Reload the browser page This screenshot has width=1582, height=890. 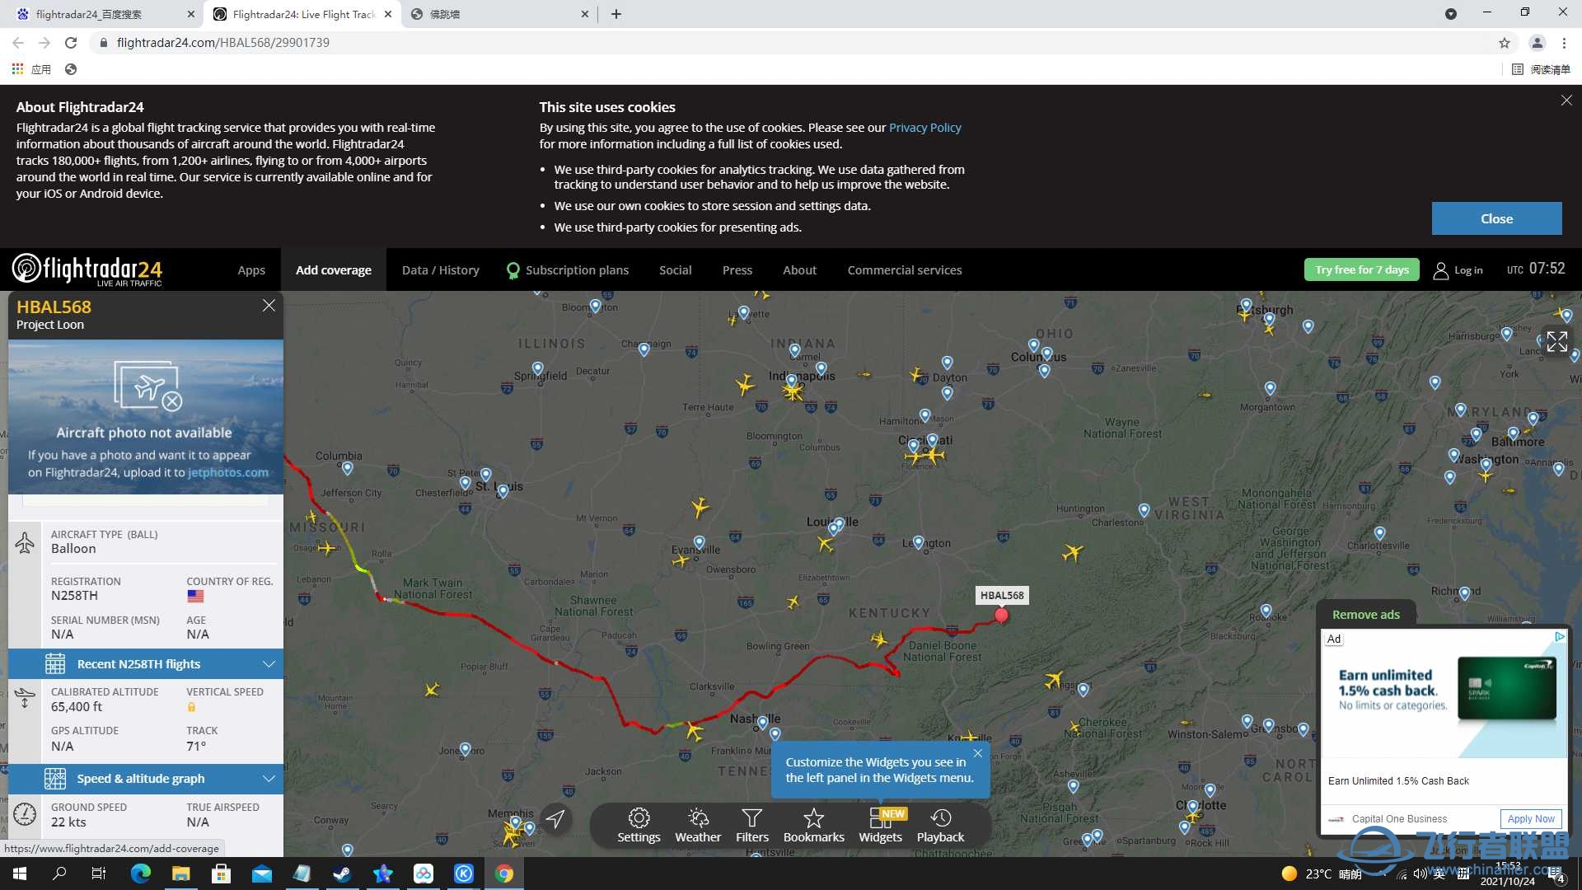pos(71,43)
